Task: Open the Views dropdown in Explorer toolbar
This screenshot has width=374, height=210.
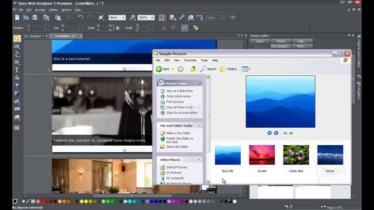Action: (246, 69)
